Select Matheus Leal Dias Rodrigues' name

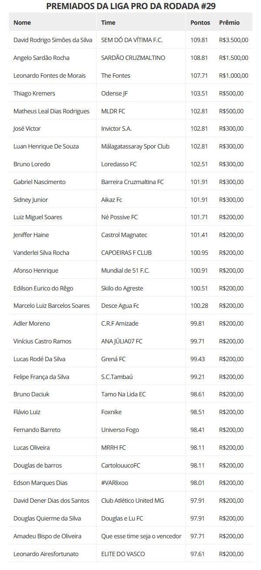pyautogui.click(x=51, y=111)
